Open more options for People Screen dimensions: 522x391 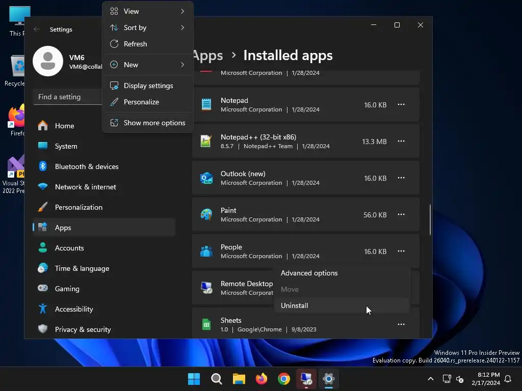click(x=401, y=251)
